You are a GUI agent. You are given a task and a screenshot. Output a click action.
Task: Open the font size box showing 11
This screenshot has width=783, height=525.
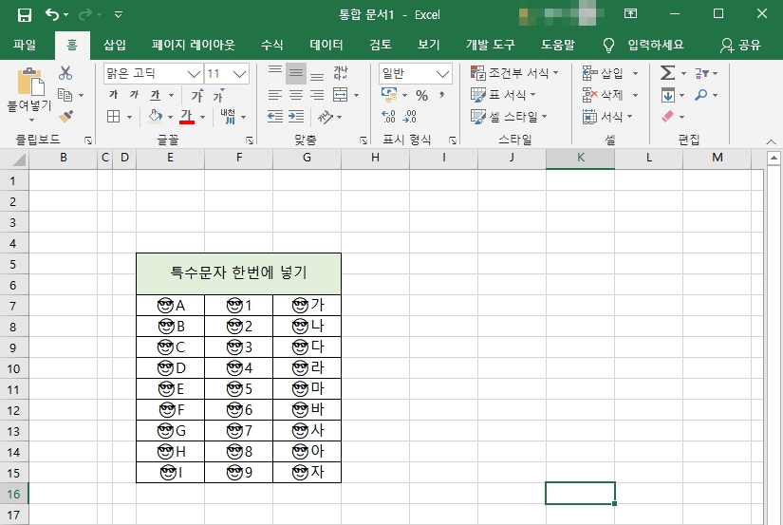coord(227,74)
